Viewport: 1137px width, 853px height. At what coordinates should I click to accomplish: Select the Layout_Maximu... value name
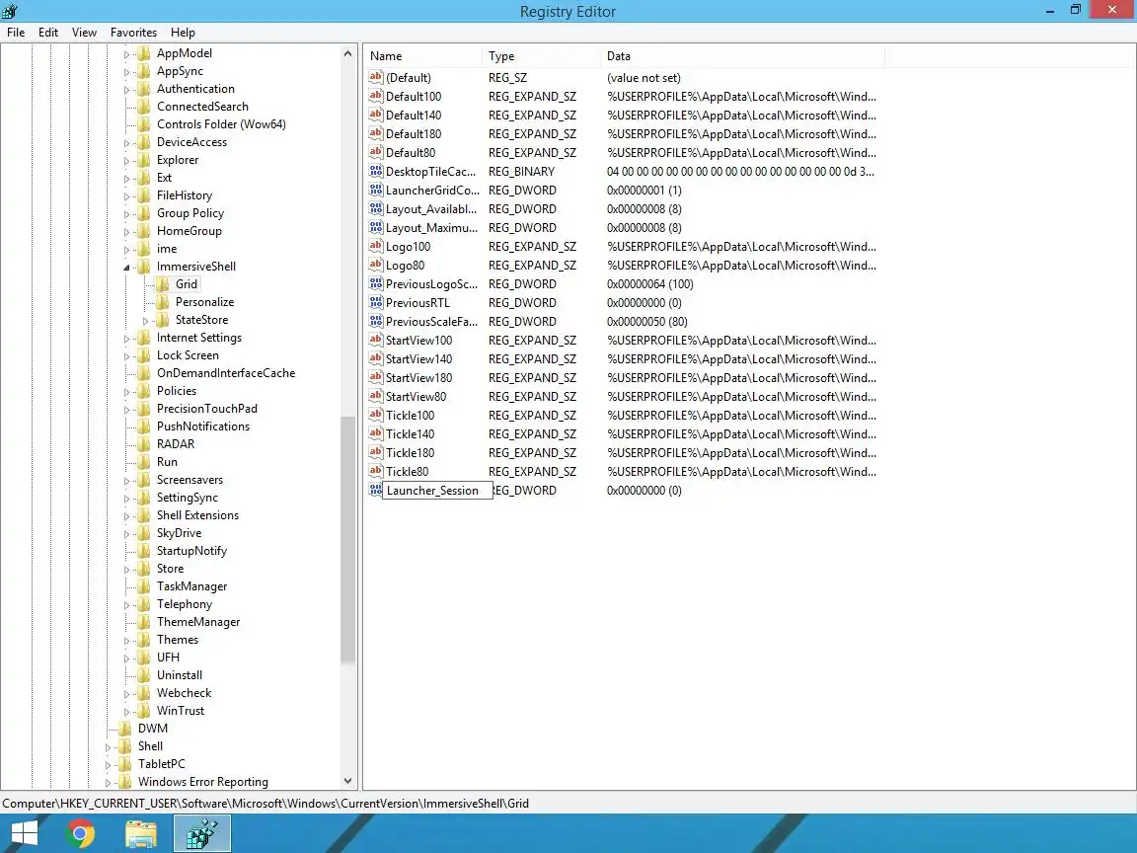[431, 228]
